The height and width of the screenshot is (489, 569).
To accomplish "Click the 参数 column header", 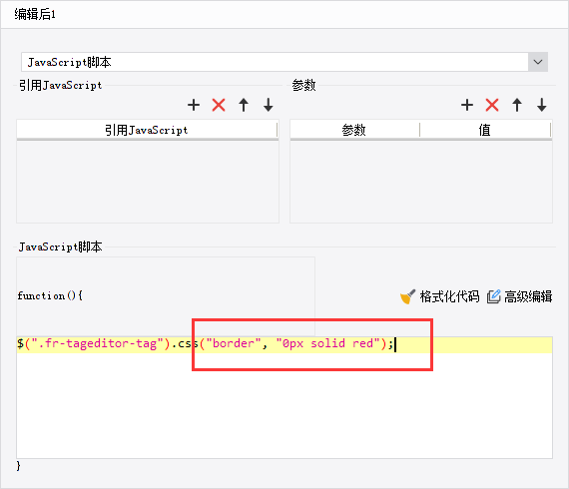I will point(354,130).
